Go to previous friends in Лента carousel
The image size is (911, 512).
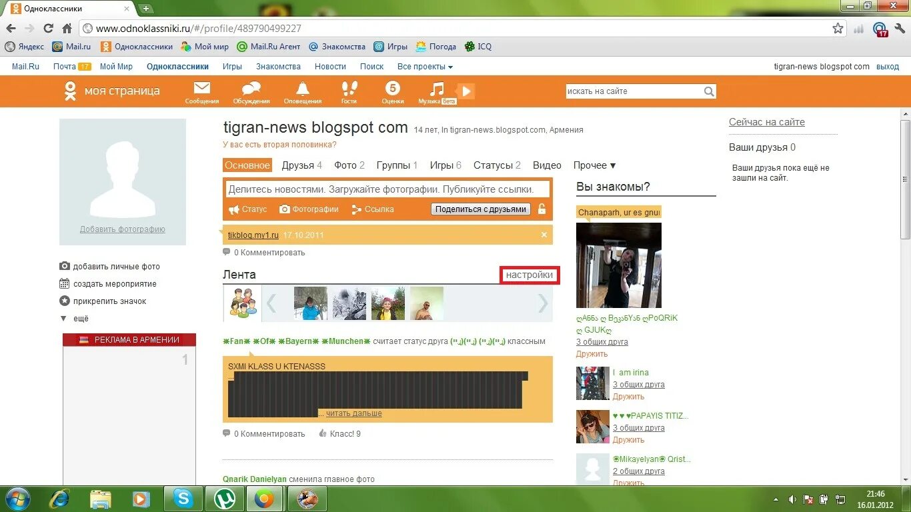pos(271,303)
